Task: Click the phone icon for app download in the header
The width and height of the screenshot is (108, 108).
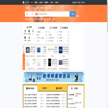Action: (81, 2)
